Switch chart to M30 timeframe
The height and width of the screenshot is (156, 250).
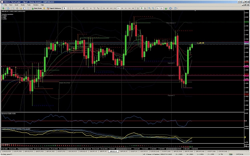click(x=115, y=8)
